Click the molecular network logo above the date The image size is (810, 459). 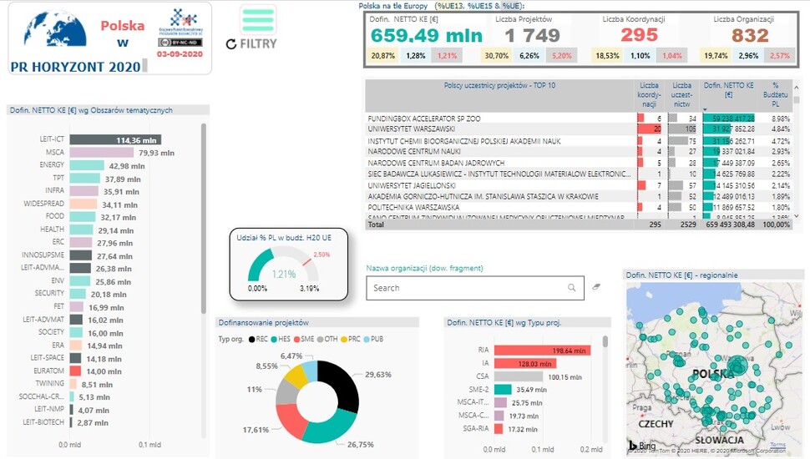pos(181,20)
